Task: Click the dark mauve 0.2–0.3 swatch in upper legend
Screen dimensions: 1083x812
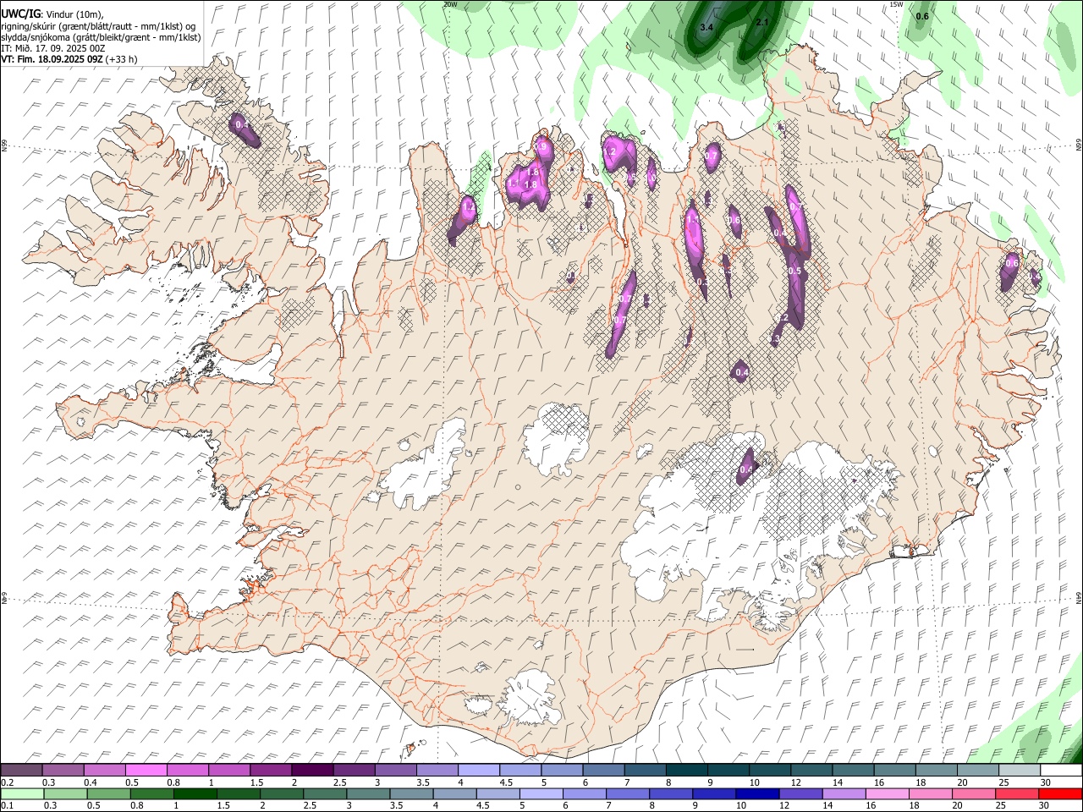Action: pyautogui.click(x=22, y=770)
